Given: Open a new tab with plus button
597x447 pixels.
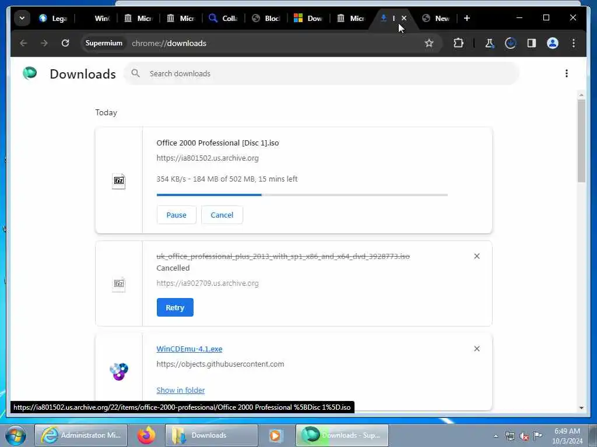Looking at the screenshot, I should [x=467, y=18].
